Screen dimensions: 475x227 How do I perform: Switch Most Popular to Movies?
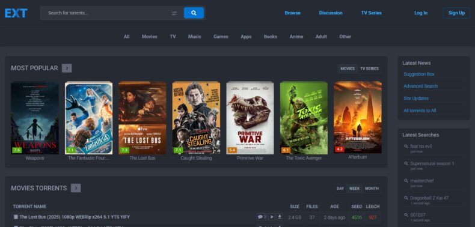point(348,68)
